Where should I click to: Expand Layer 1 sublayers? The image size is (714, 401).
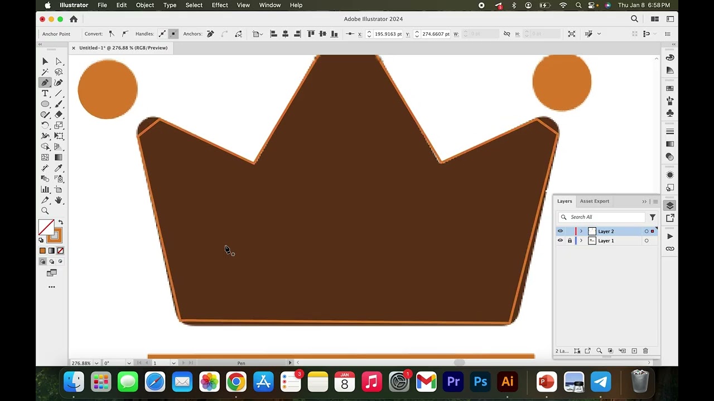click(581, 241)
